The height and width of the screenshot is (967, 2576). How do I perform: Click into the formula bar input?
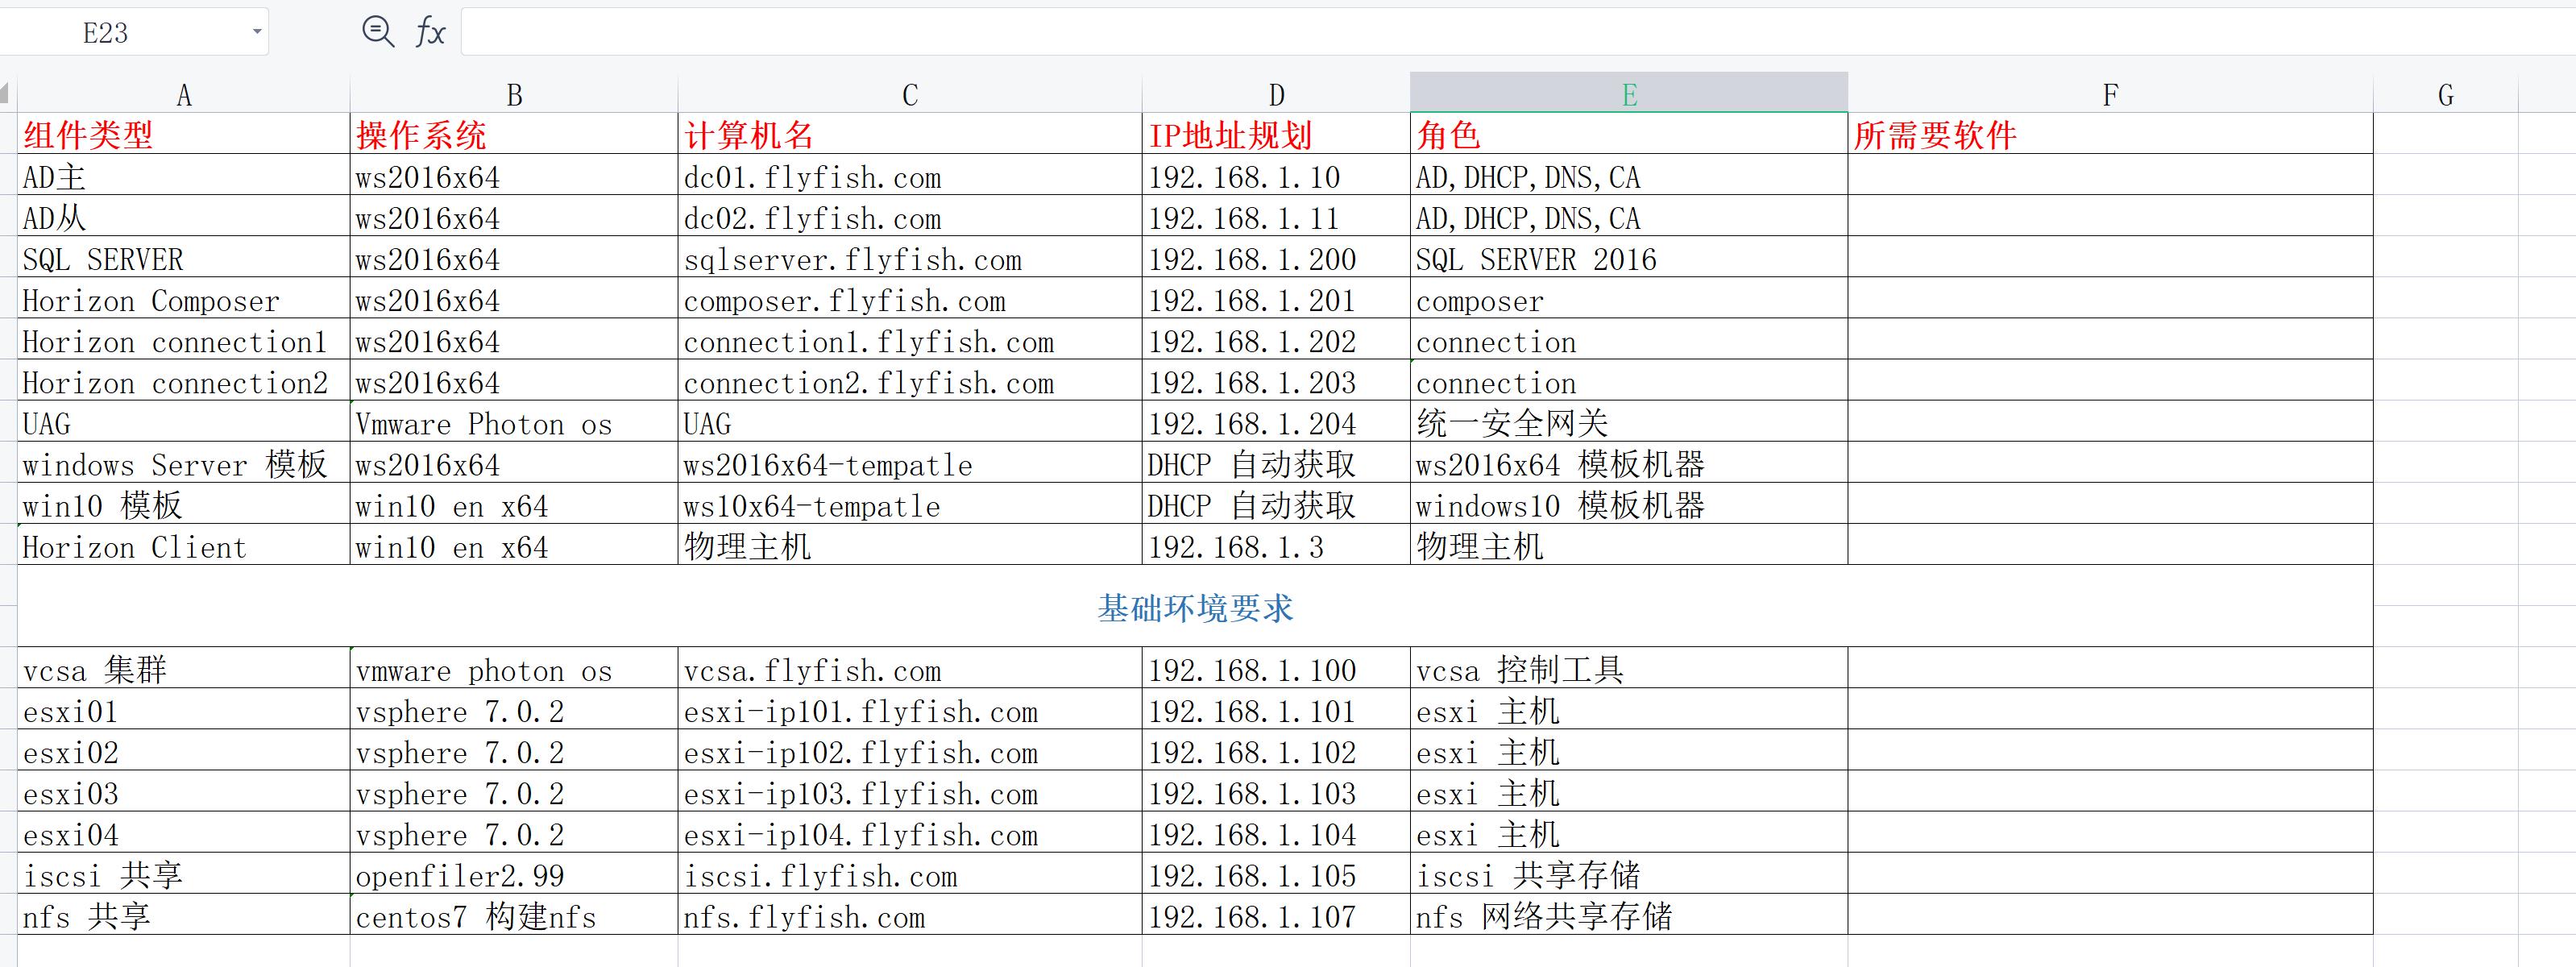[x=1518, y=32]
